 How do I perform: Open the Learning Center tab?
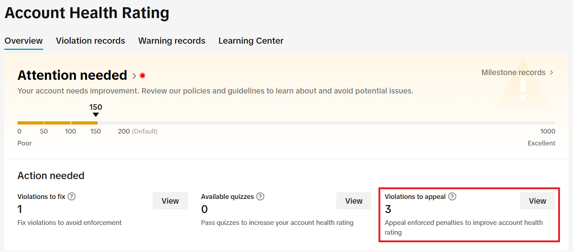tap(251, 41)
